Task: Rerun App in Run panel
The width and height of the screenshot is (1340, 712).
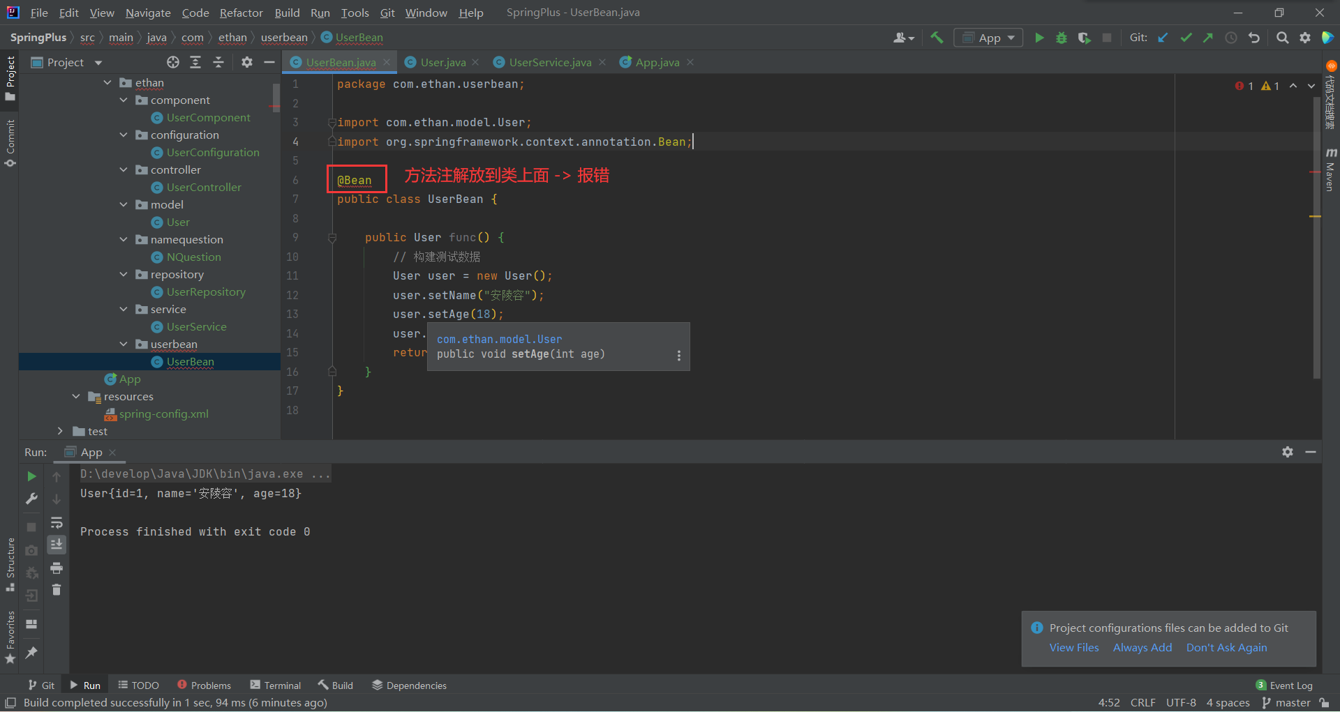Action: point(31,476)
